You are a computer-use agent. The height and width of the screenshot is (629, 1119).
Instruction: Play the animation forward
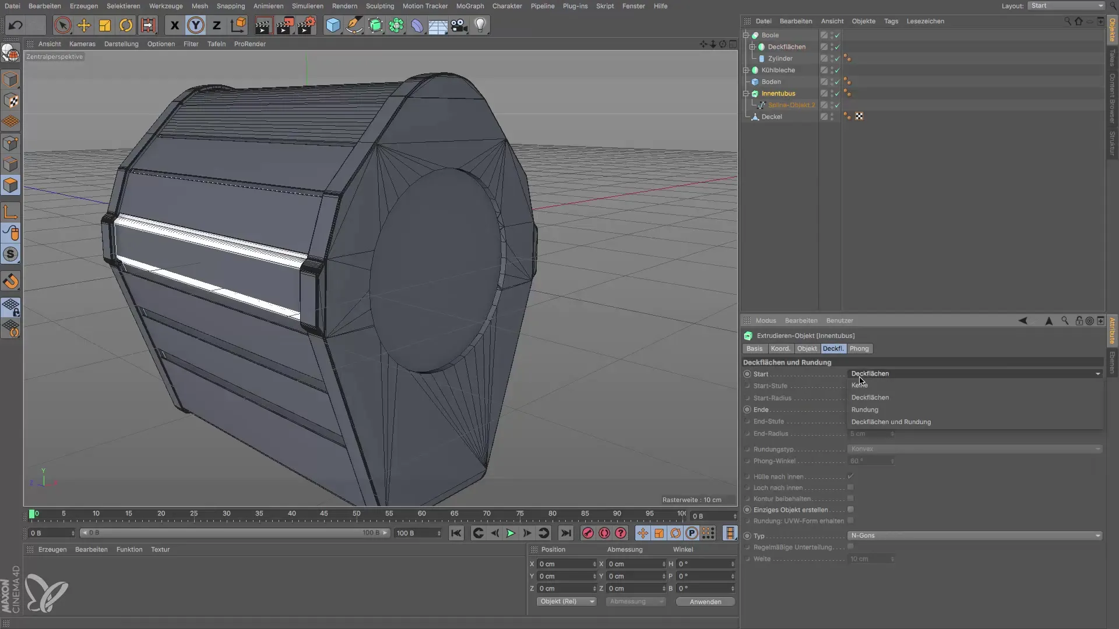tap(511, 533)
